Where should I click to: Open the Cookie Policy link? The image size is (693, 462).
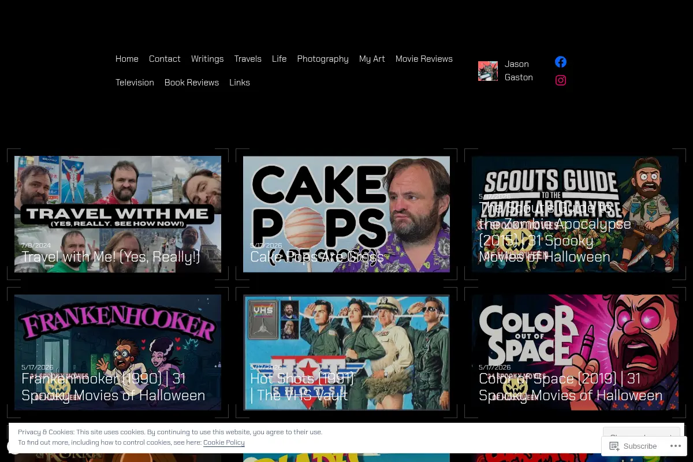coord(224,442)
